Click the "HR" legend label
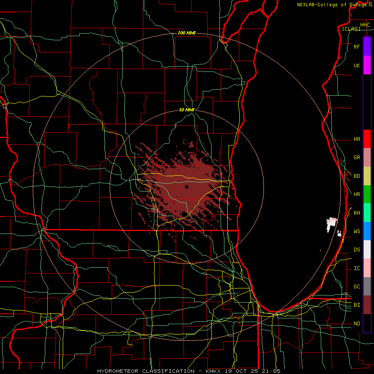The image size is (374, 374). 357,194
